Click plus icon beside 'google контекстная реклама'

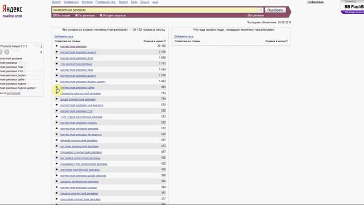click(x=57, y=99)
